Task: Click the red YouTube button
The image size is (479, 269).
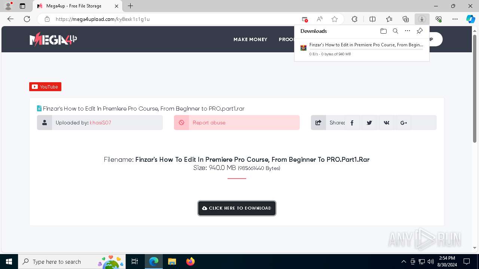Action: point(45,87)
